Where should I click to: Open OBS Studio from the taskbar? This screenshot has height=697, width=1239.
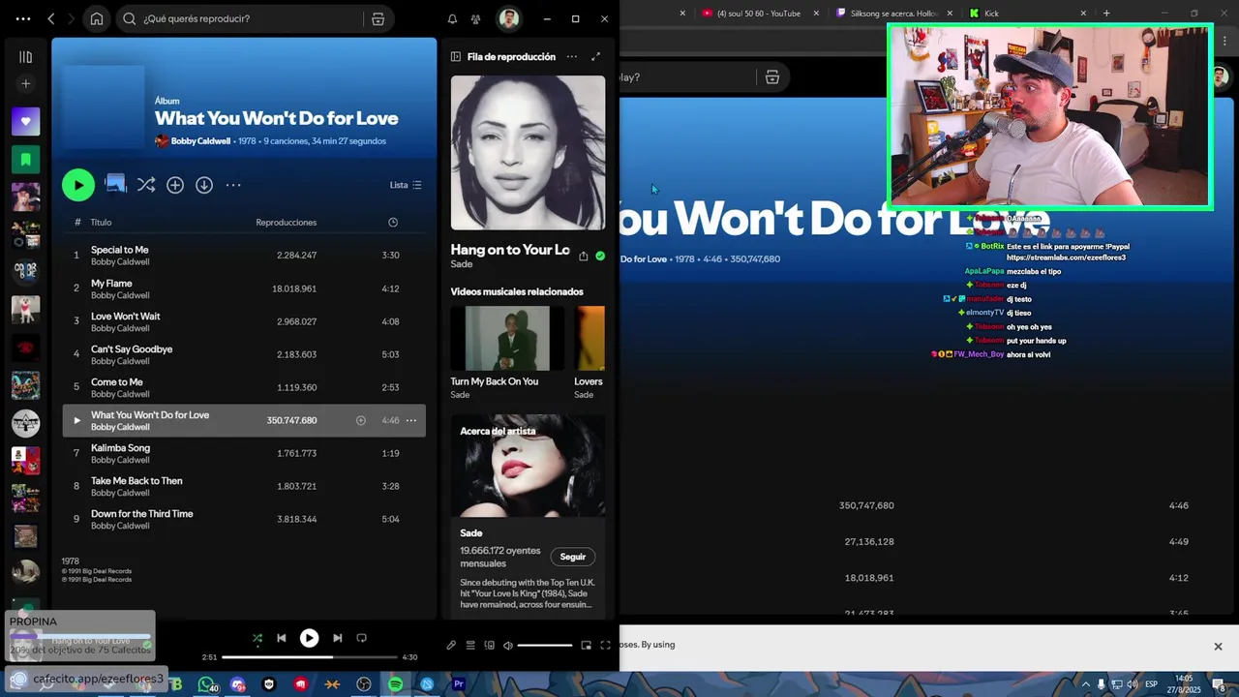363,684
